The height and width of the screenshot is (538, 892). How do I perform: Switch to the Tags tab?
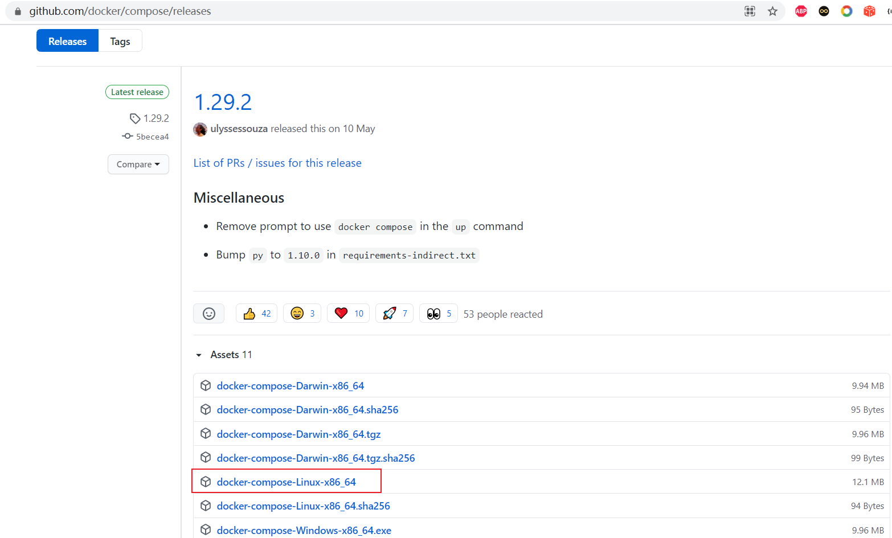tap(120, 41)
